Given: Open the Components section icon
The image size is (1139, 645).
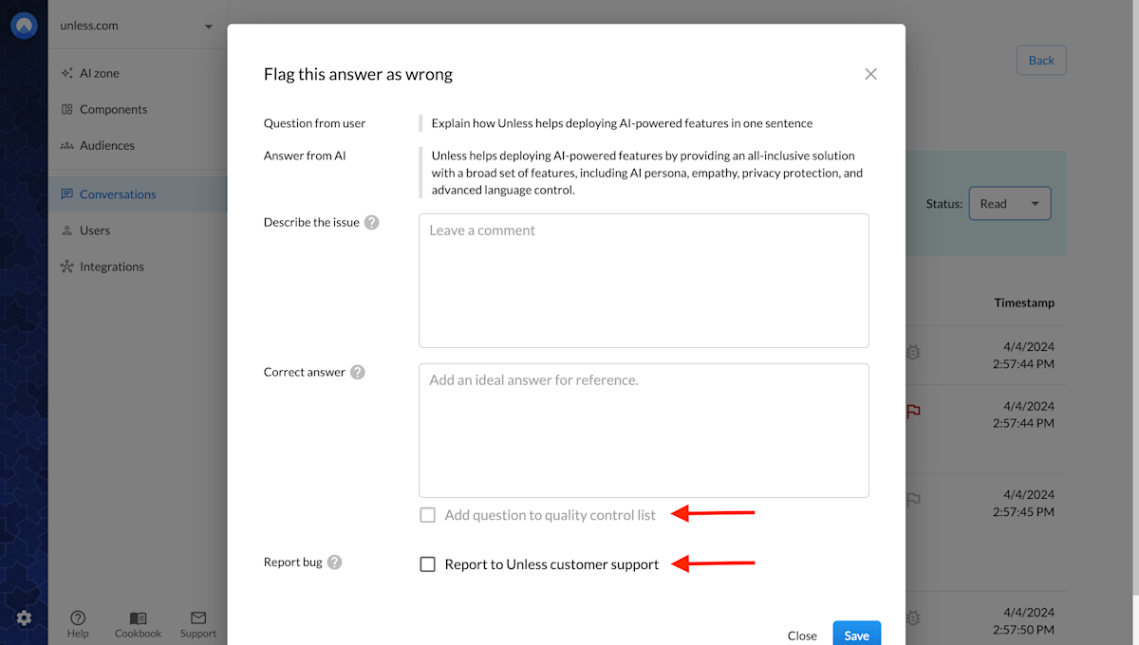Looking at the screenshot, I should tap(68, 109).
